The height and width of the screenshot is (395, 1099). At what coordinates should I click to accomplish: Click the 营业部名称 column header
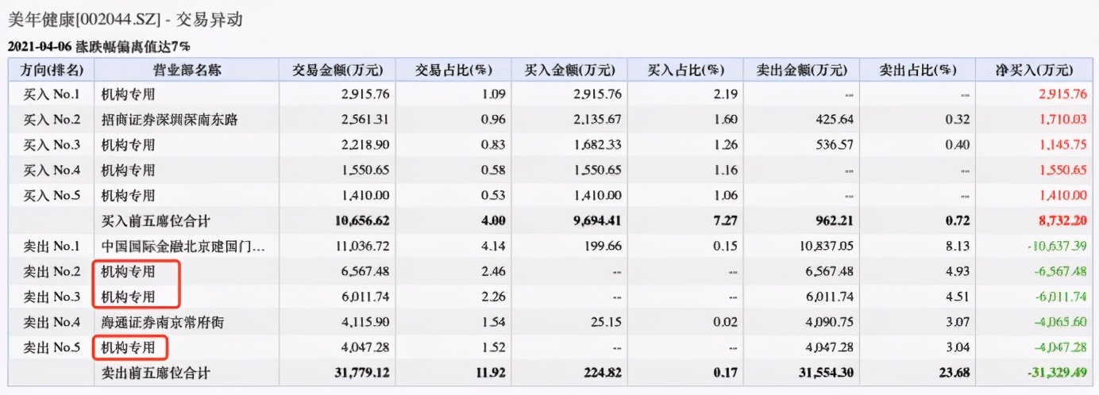187,70
